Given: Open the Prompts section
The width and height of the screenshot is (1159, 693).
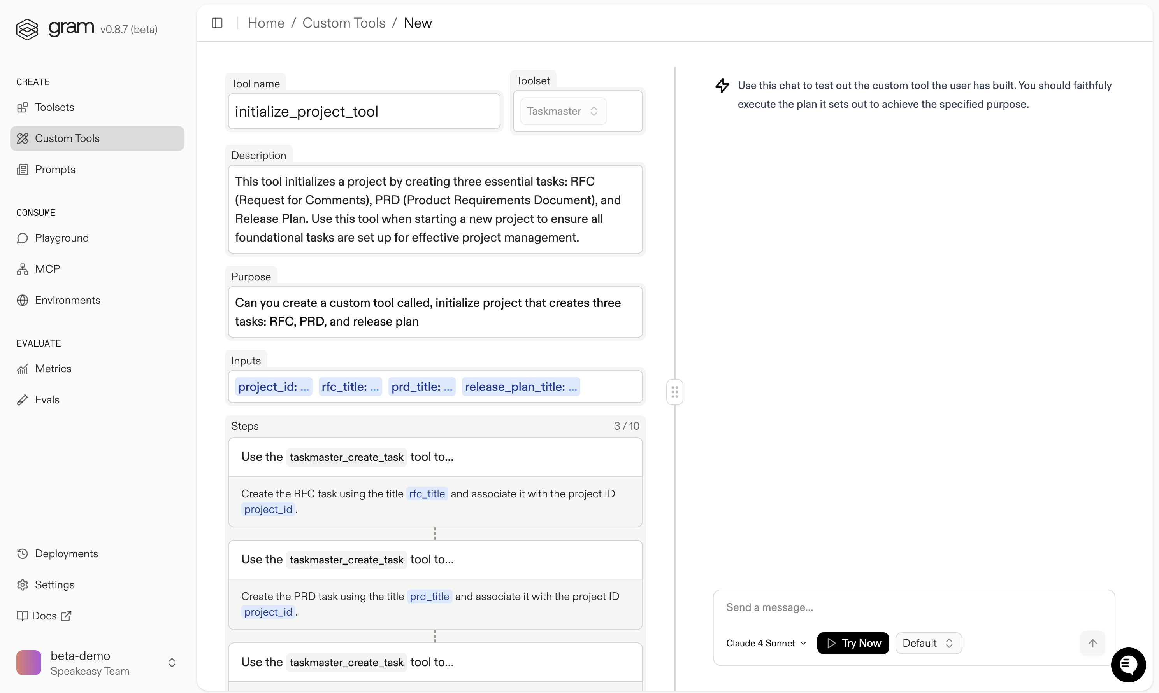Looking at the screenshot, I should (x=54, y=169).
